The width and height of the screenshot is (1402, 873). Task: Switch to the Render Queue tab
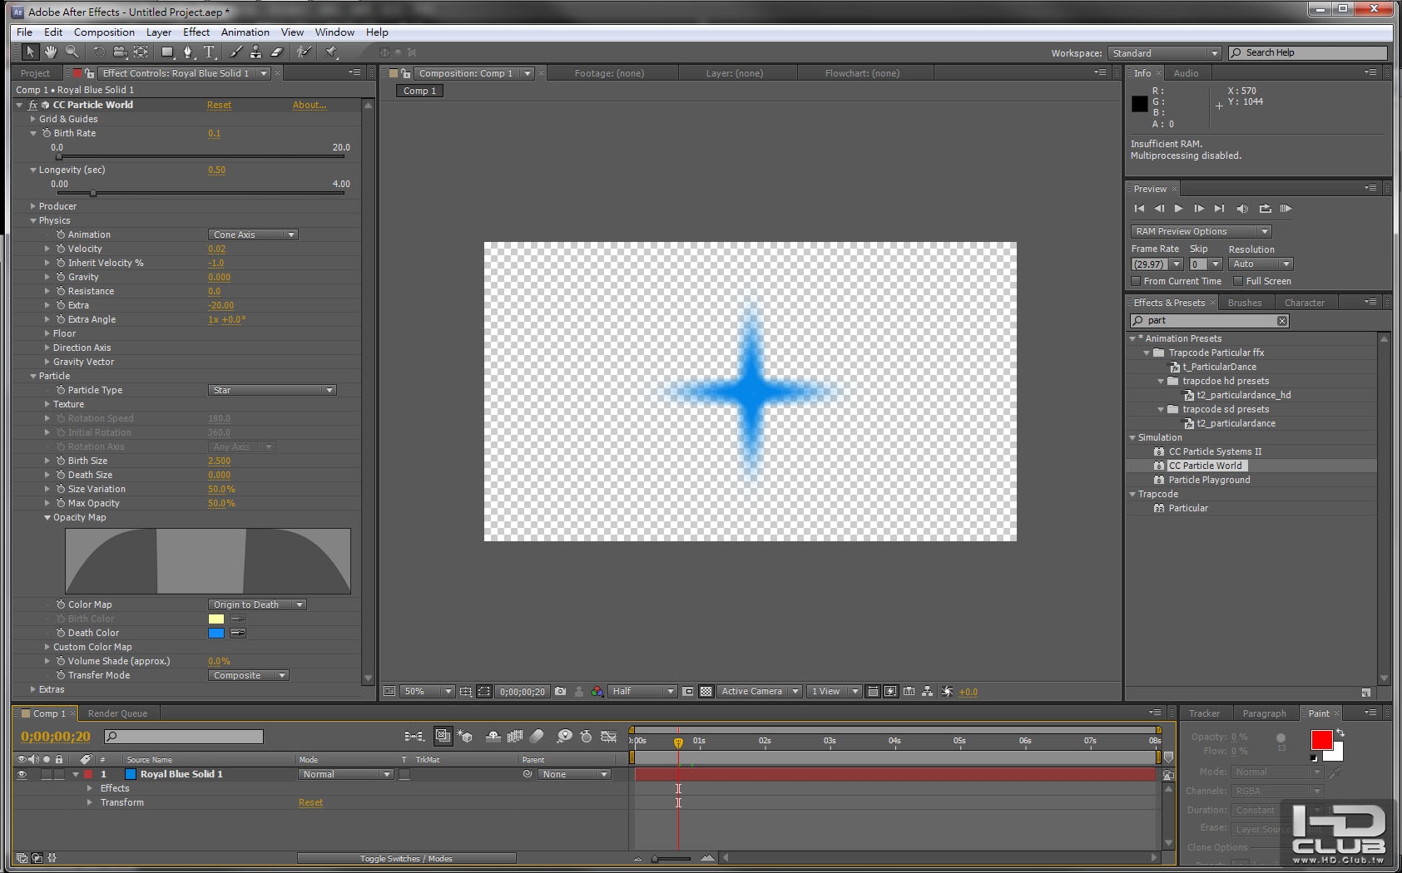click(x=117, y=713)
